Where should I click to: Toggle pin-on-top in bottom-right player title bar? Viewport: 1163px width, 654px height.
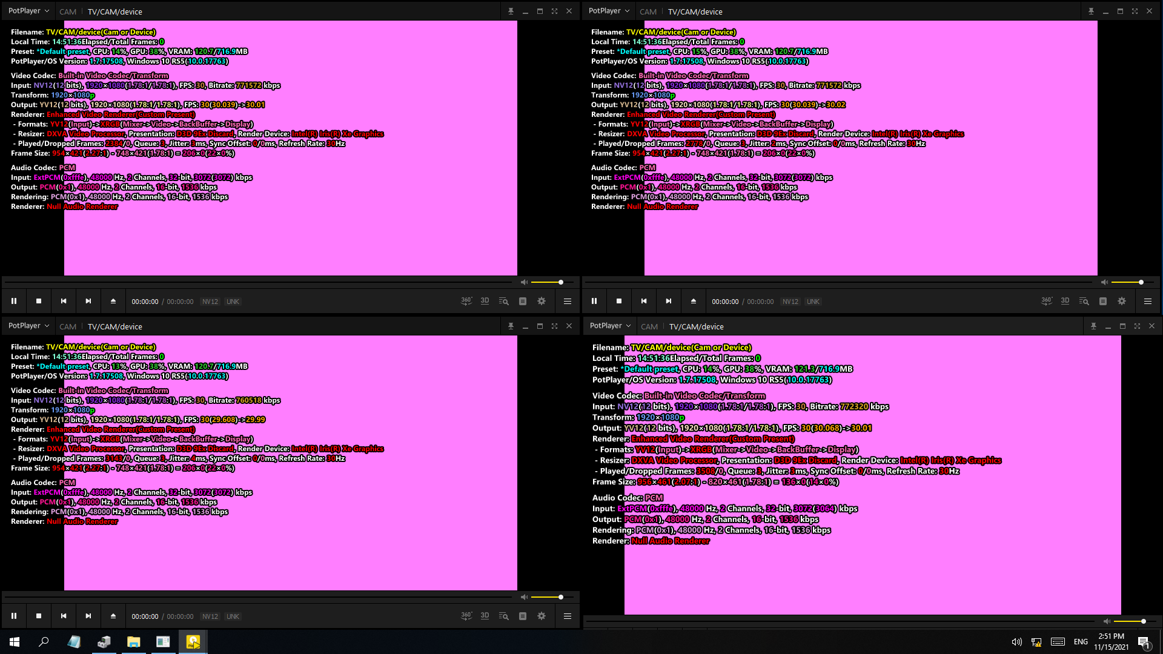1093,326
